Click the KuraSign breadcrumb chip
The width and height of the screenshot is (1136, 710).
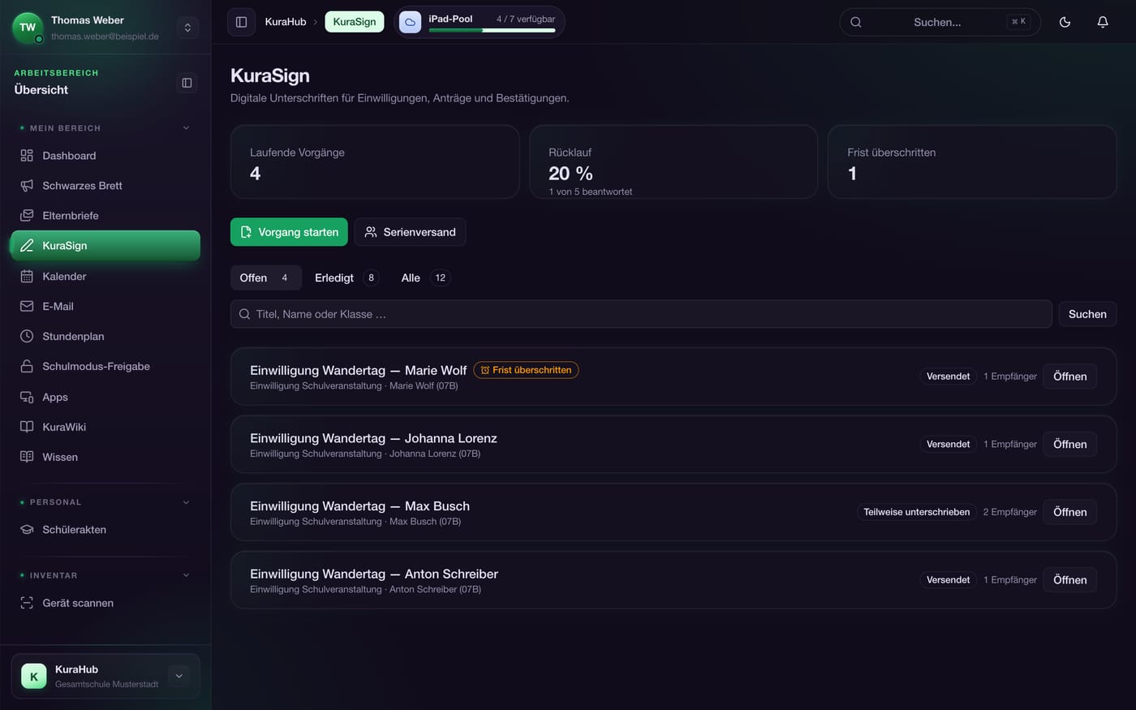[355, 22]
